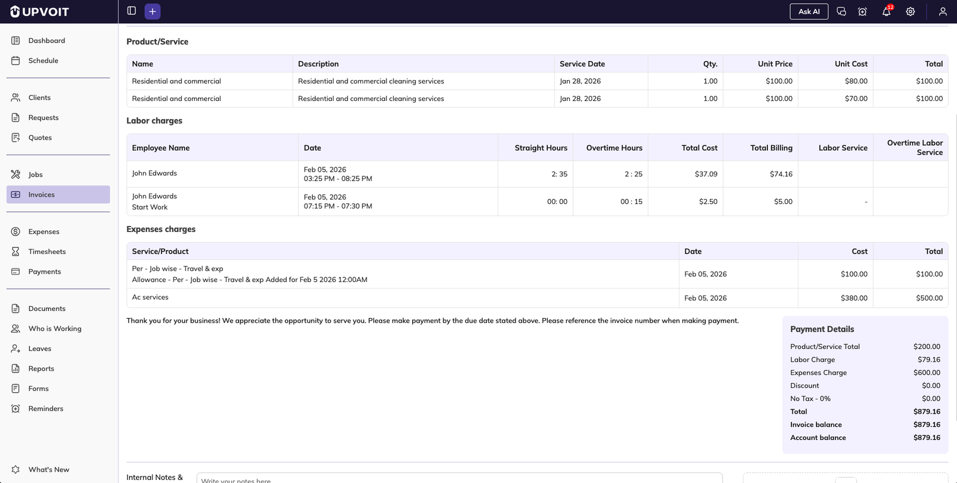Open the UPVOIT logo home link
The image size is (957, 483).
click(39, 11)
